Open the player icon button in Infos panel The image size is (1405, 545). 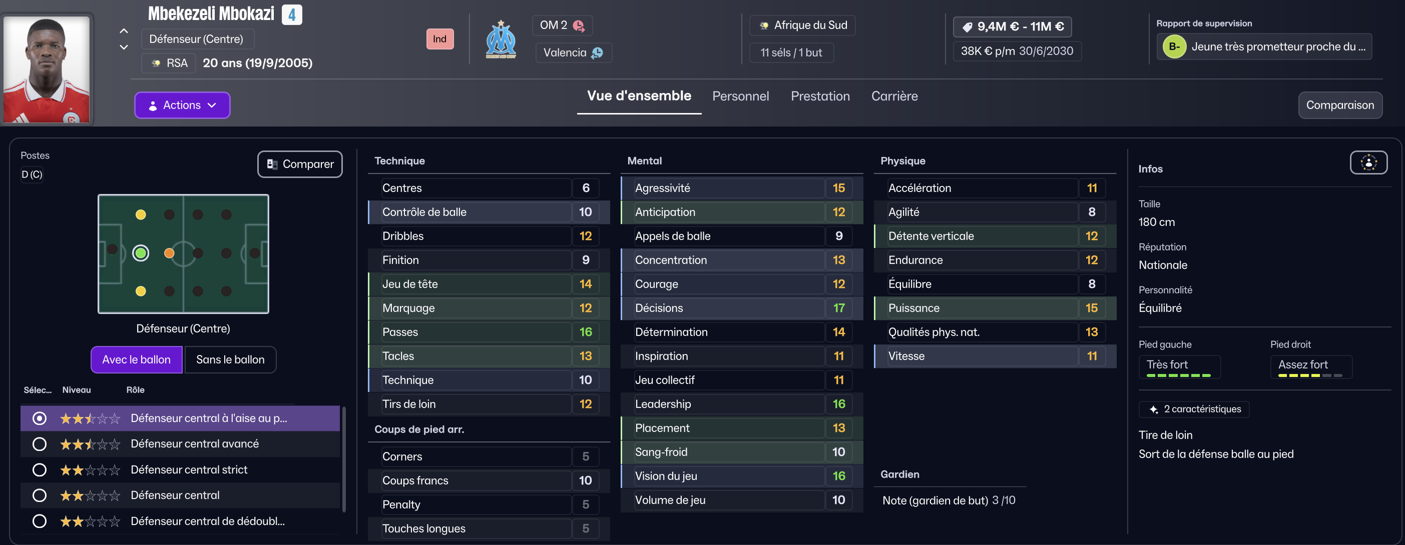coord(1368,162)
